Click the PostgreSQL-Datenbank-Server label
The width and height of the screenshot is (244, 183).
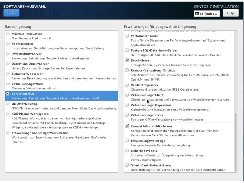point(154,50)
